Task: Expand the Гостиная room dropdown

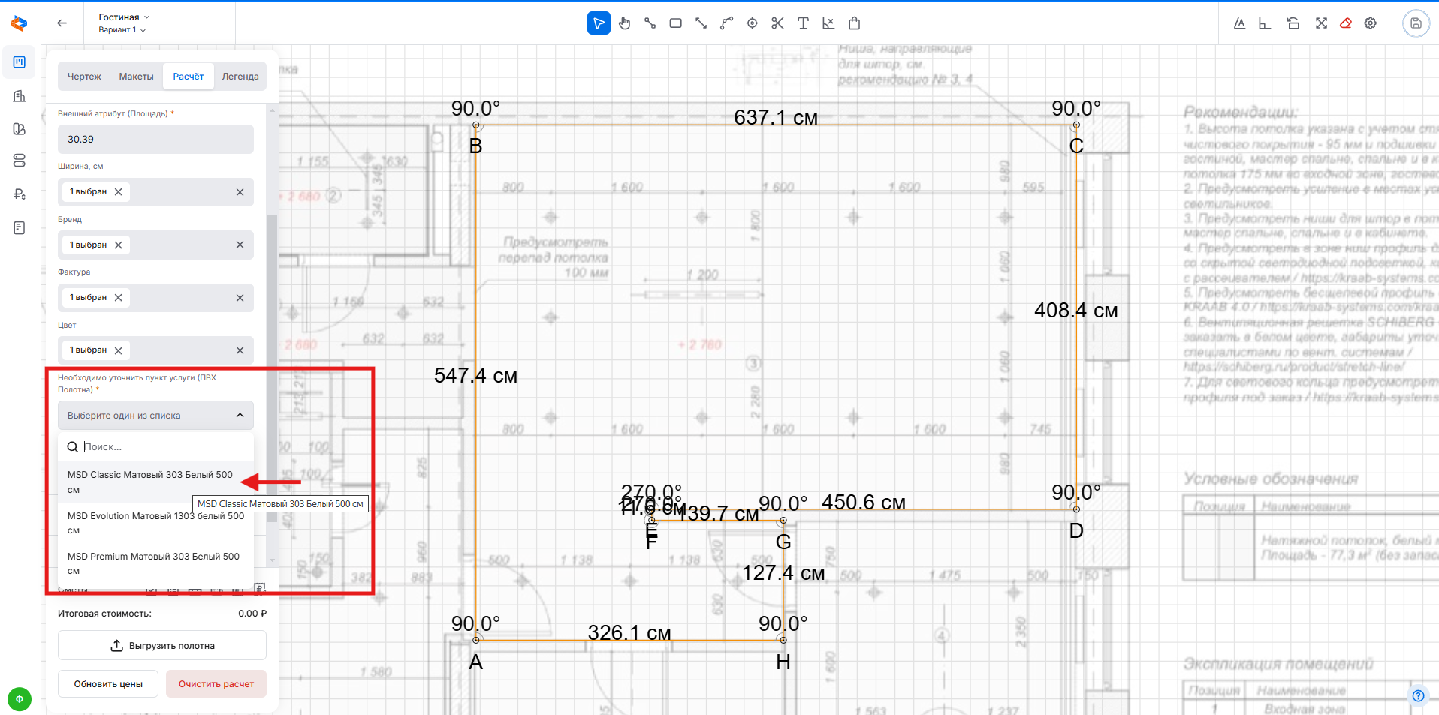Action: (124, 17)
